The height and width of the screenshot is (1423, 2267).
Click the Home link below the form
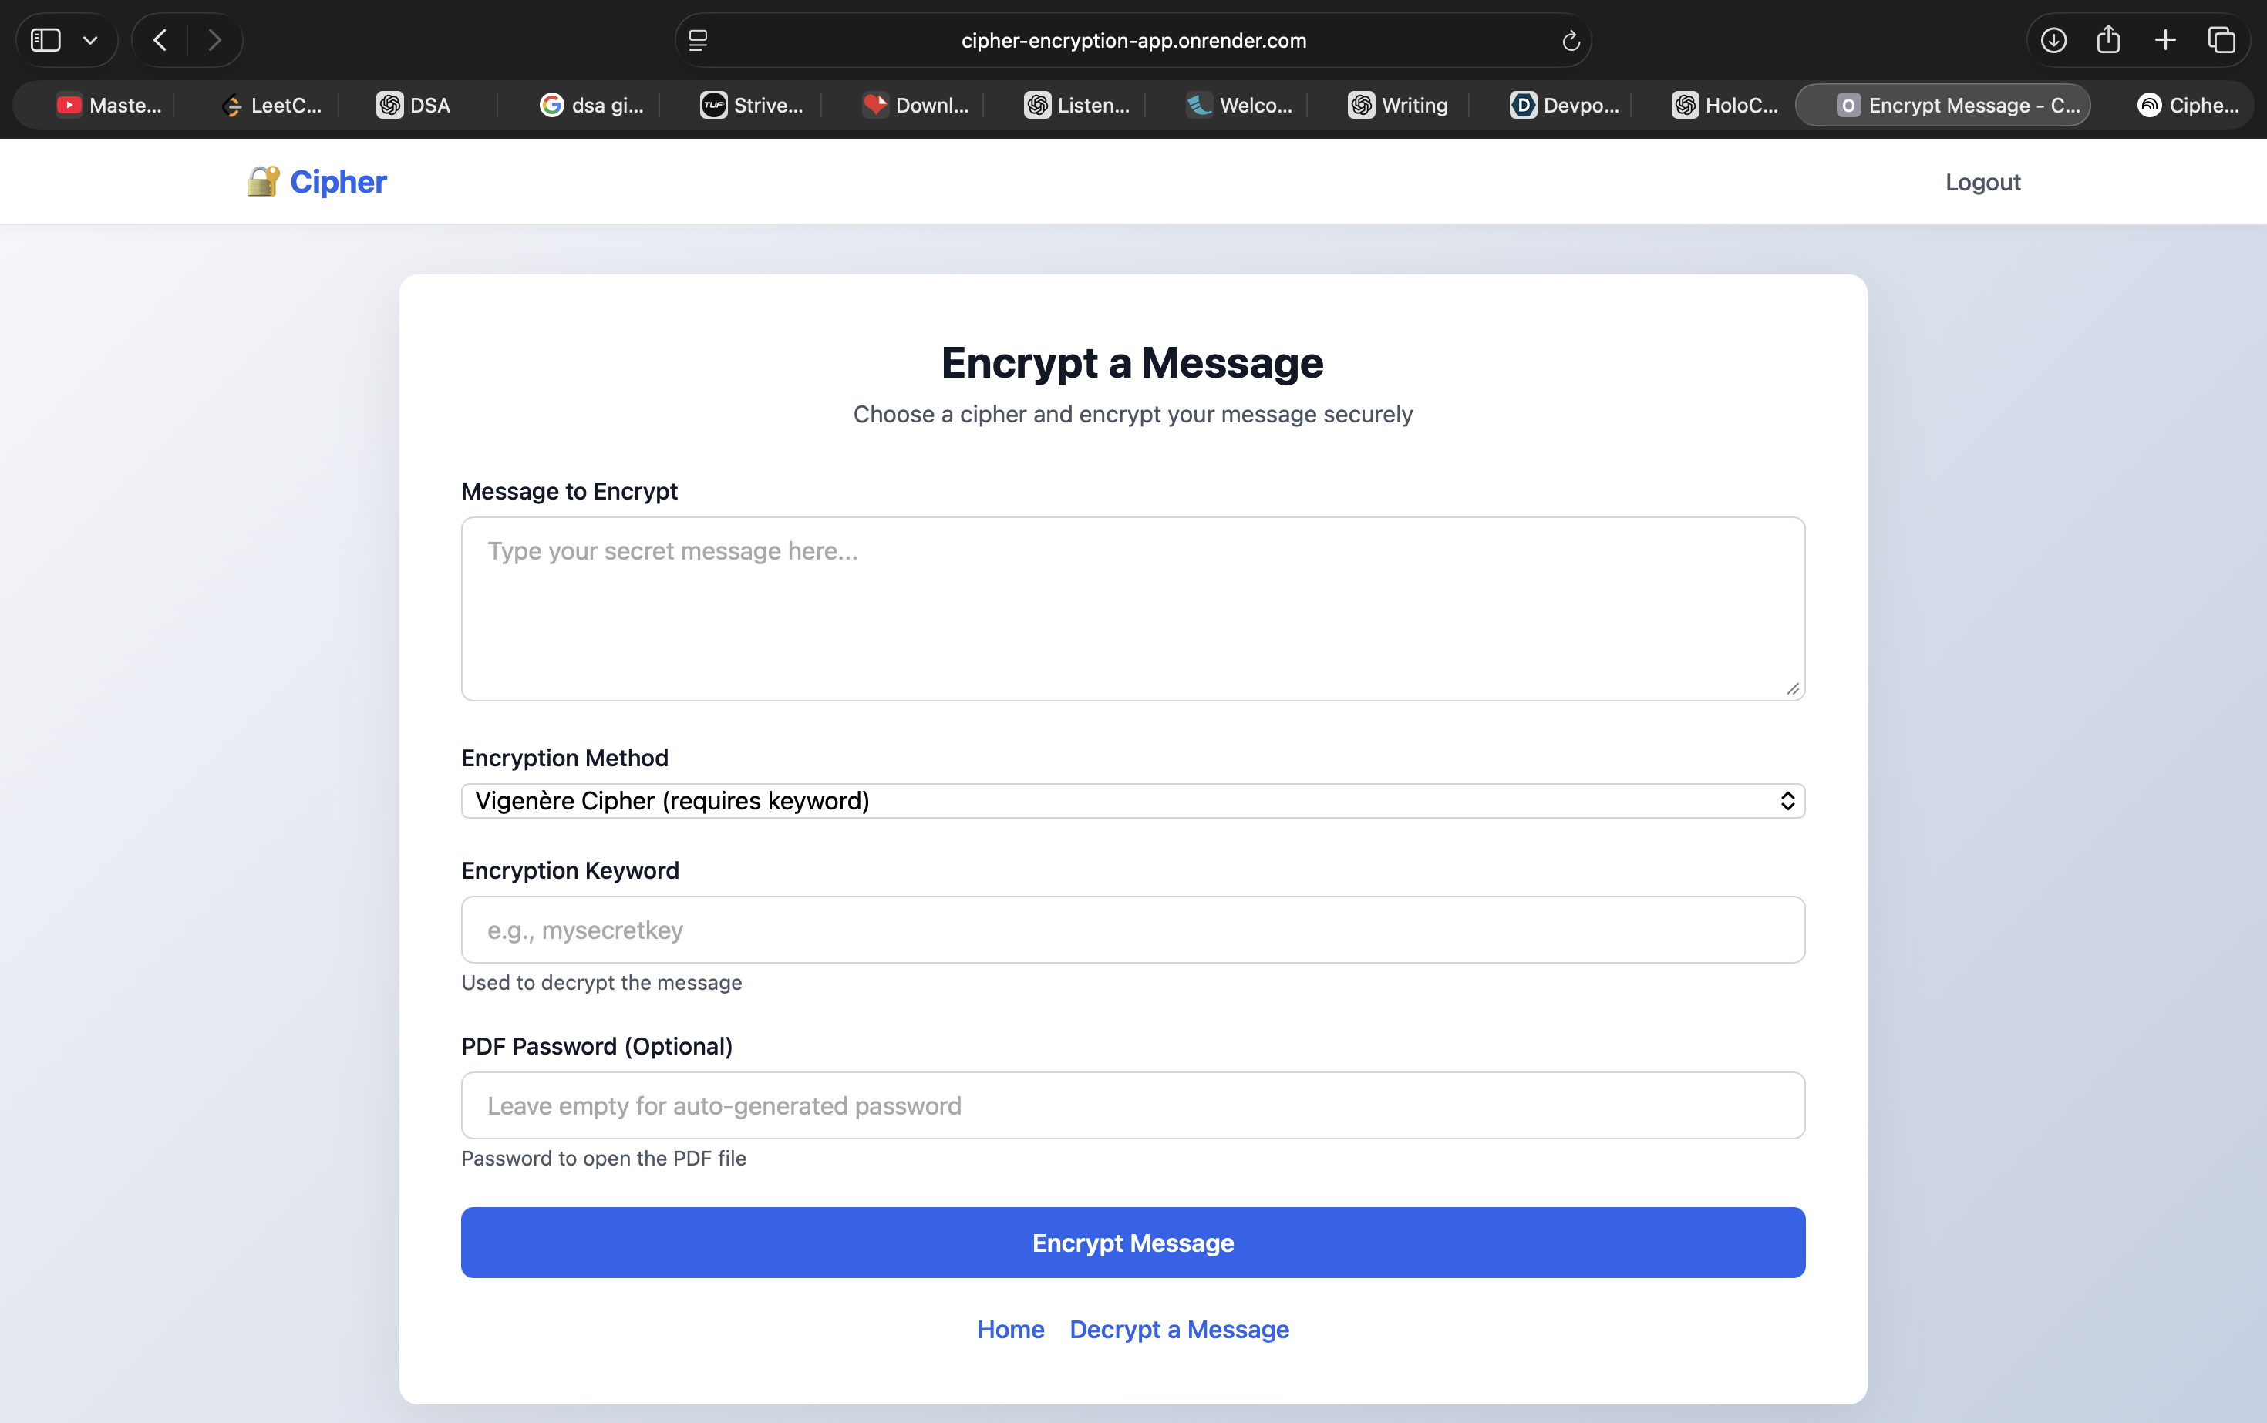[x=1010, y=1329]
